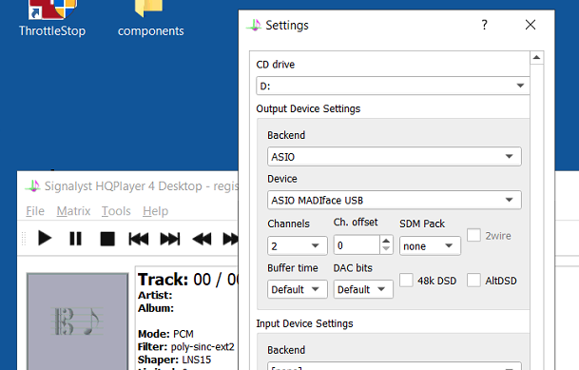Increase Ch. offset with the up arrow

(386, 242)
